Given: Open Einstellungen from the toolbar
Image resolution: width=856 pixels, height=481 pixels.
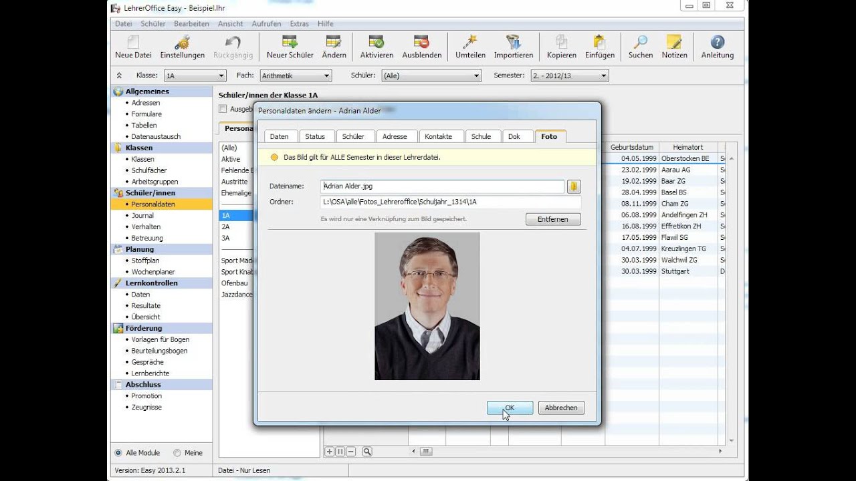Looking at the screenshot, I should pyautogui.click(x=182, y=47).
